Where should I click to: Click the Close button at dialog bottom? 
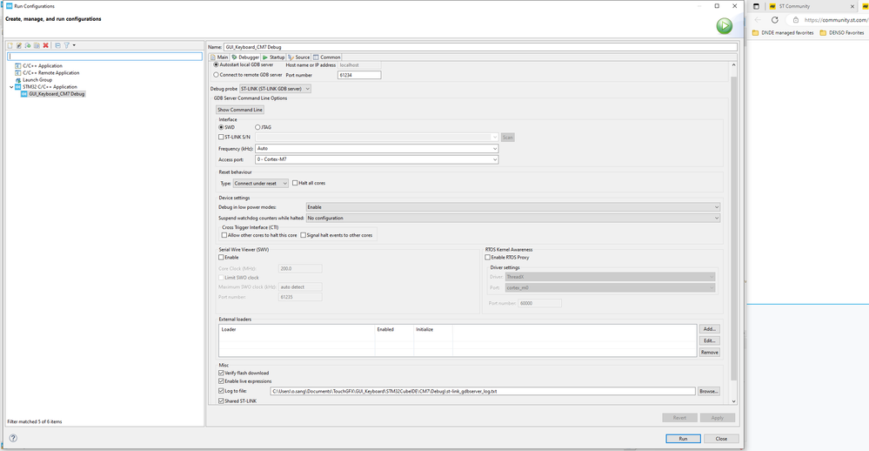pos(721,438)
